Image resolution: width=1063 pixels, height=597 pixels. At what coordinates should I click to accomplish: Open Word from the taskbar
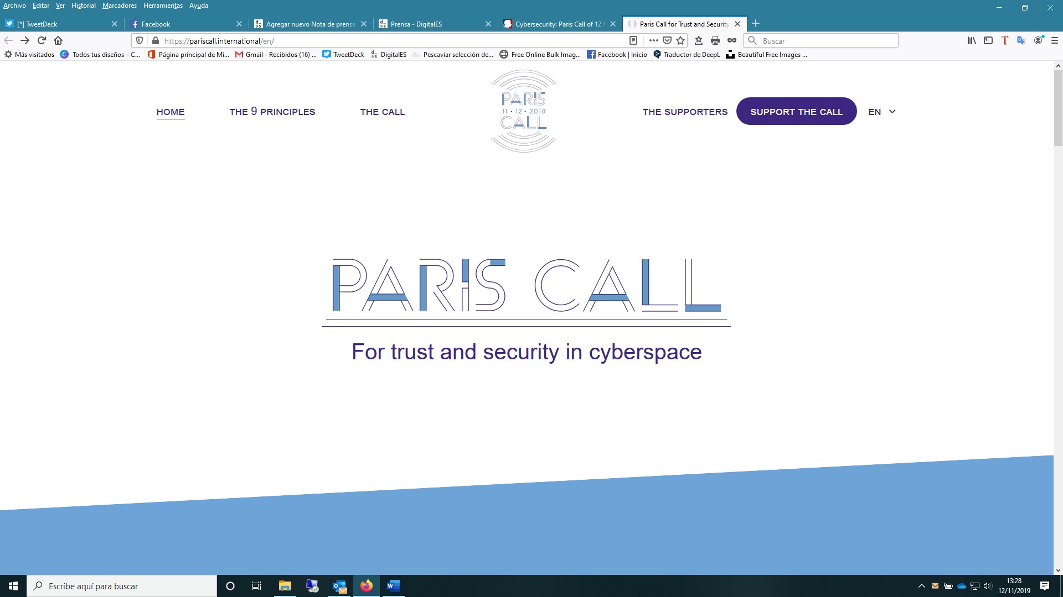point(394,586)
